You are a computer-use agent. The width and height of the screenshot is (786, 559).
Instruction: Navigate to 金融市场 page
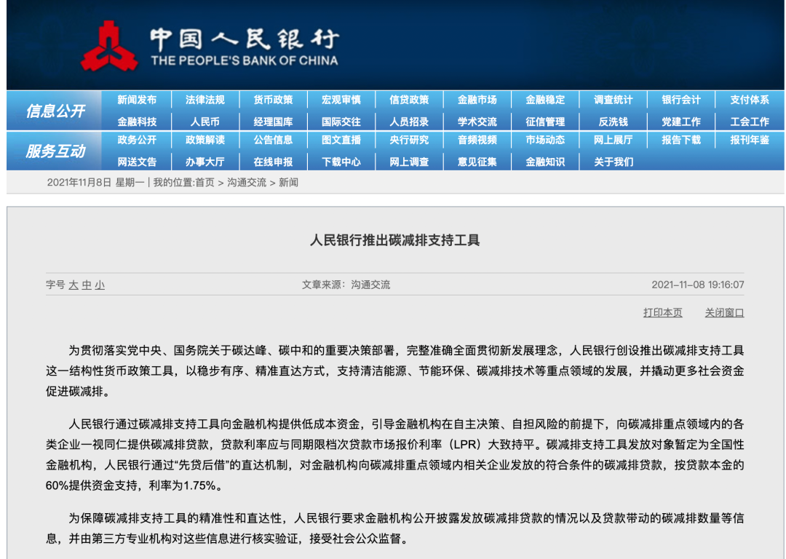[x=477, y=100]
